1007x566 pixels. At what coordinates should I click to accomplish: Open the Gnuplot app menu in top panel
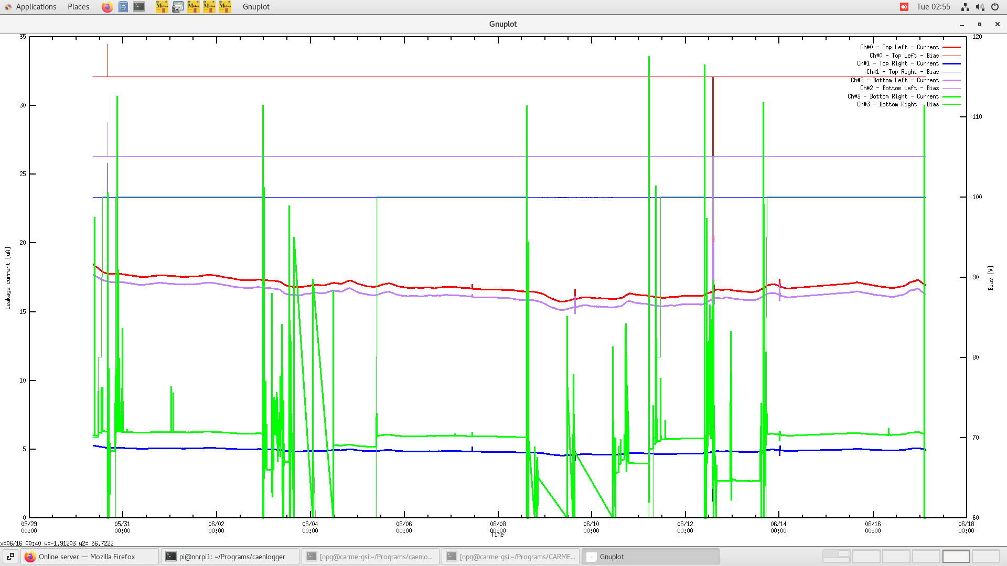point(256,7)
